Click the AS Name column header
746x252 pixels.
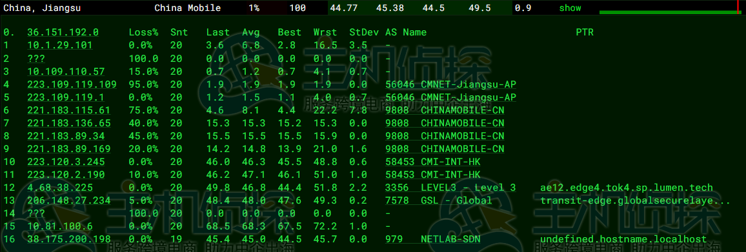point(406,32)
